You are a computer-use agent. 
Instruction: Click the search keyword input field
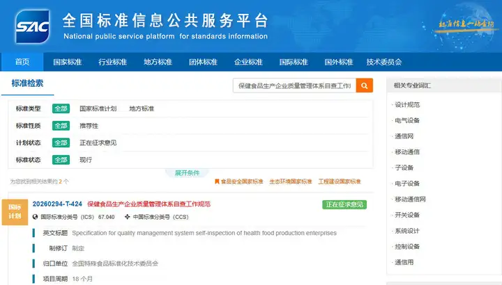[x=294, y=85]
